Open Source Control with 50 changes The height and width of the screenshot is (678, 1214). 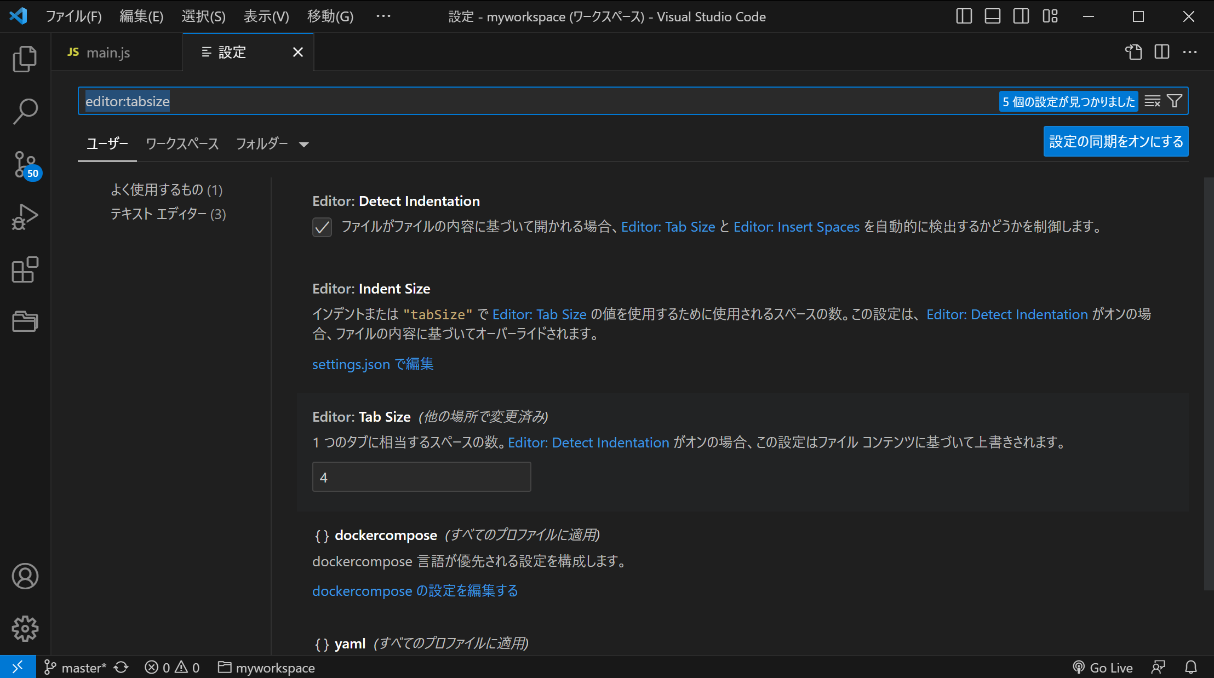pos(25,164)
